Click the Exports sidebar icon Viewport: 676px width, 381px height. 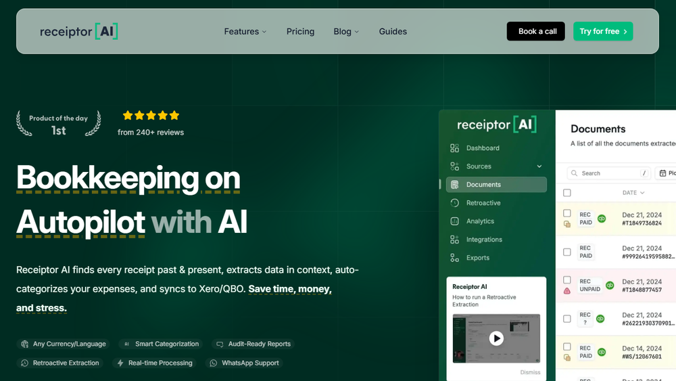tap(454, 258)
